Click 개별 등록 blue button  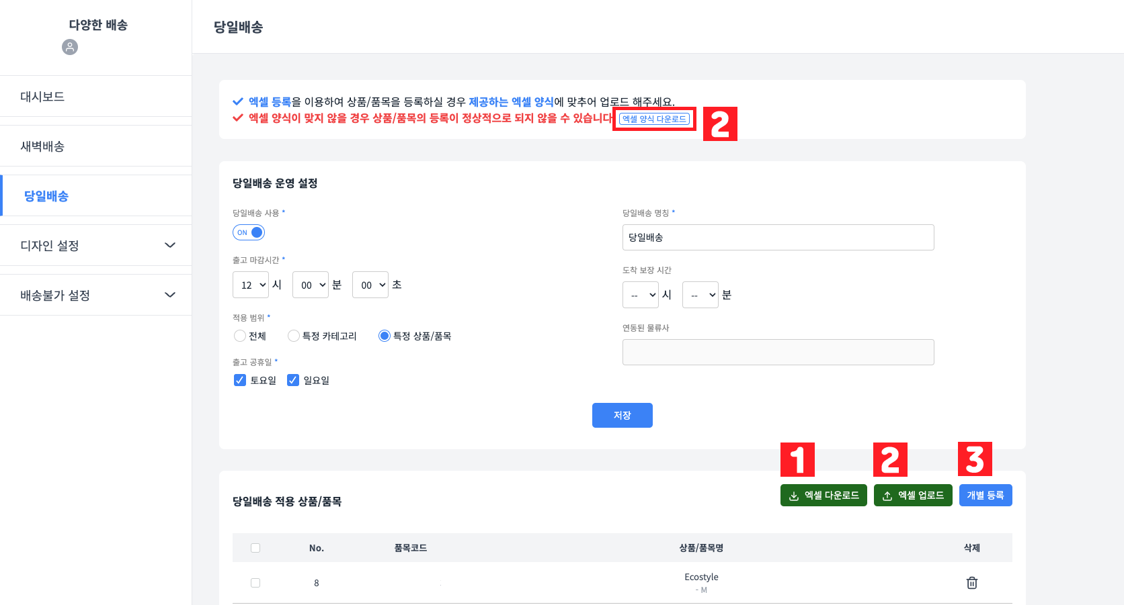coord(986,496)
